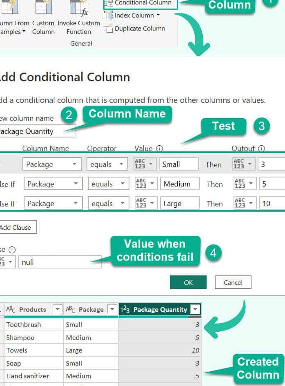The image size is (285, 386).
Task: Click the Invoke Custom Function icon
Action: point(78,8)
